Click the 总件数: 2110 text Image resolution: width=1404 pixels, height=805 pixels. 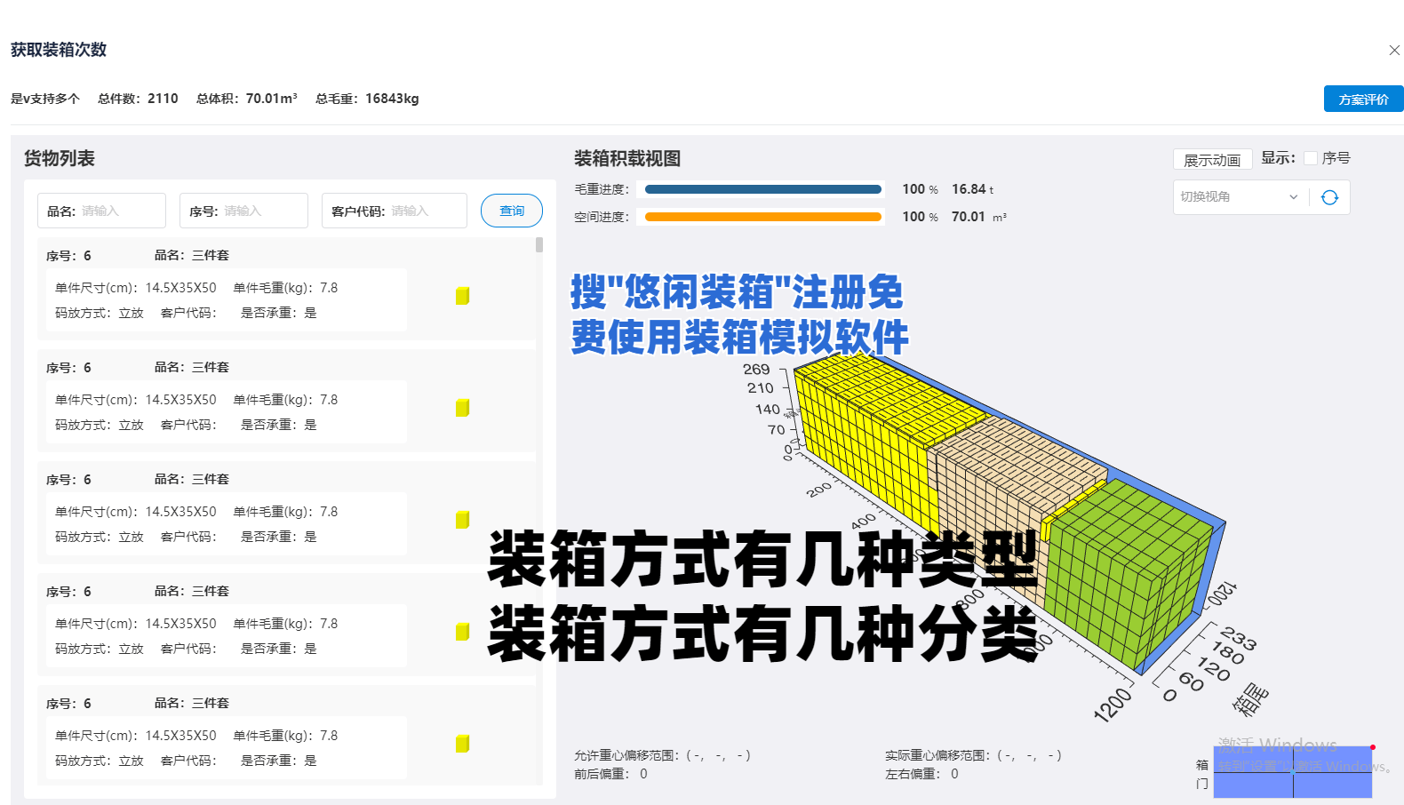(138, 99)
